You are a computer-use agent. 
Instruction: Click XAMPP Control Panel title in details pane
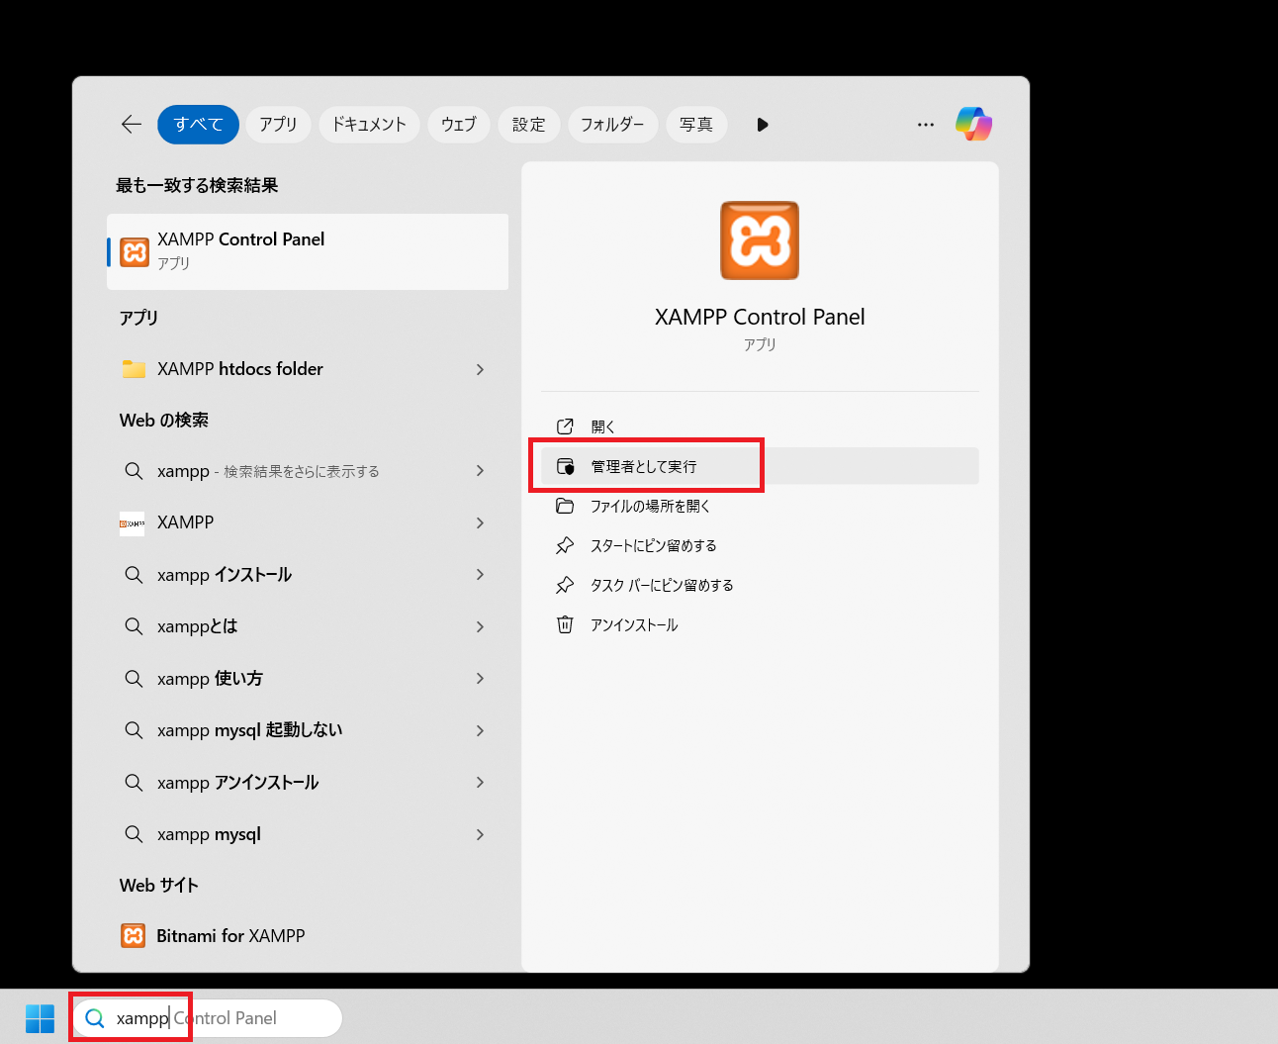760,317
